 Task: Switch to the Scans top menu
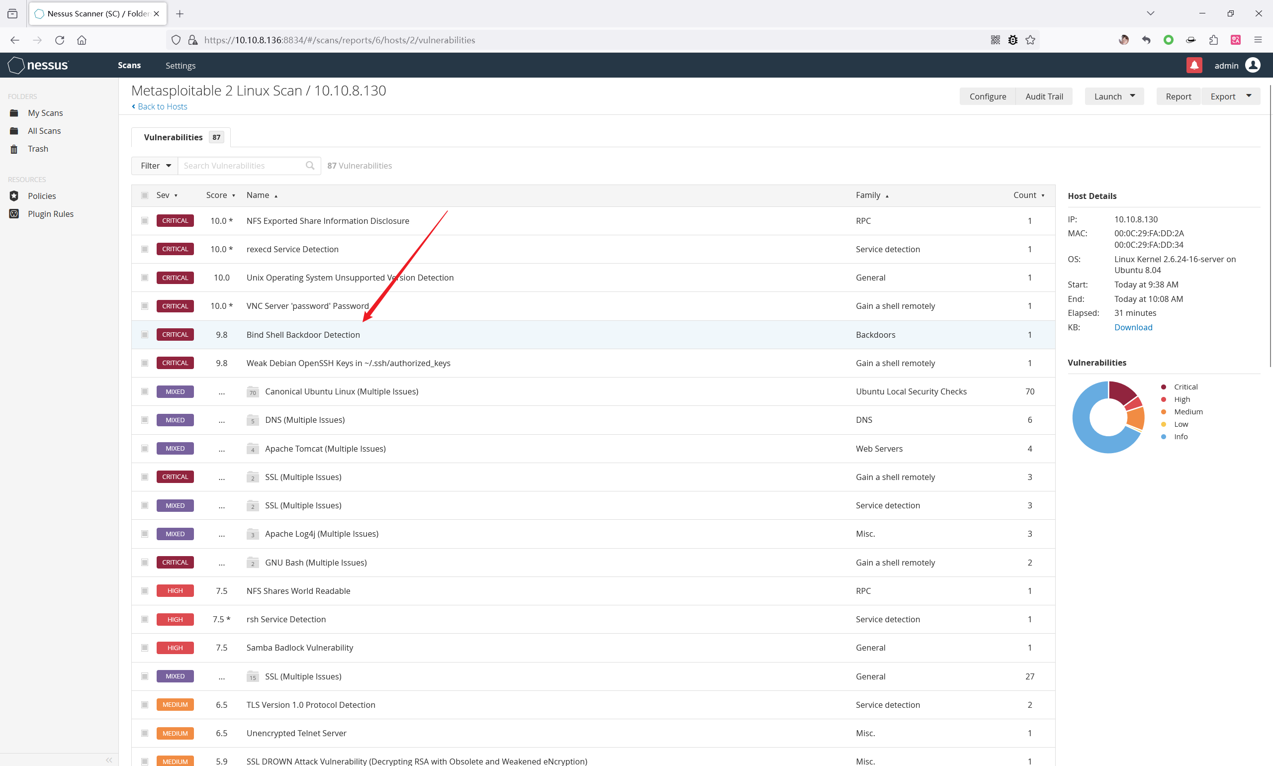pyautogui.click(x=129, y=66)
